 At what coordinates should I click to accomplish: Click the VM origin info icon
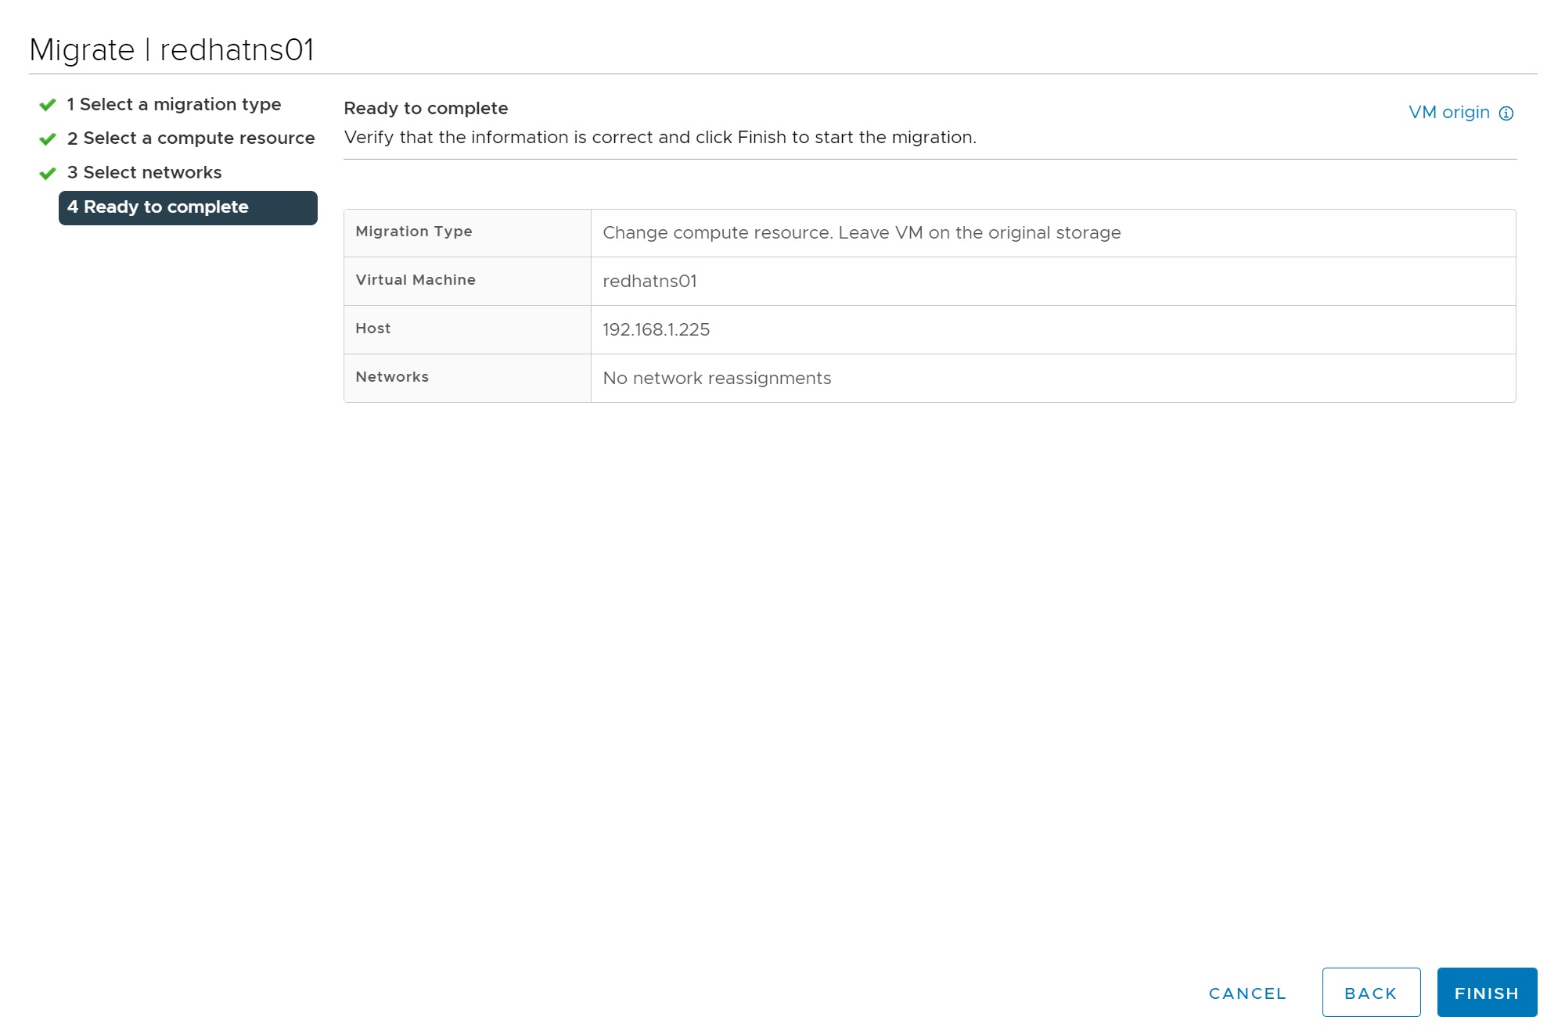coord(1506,113)
